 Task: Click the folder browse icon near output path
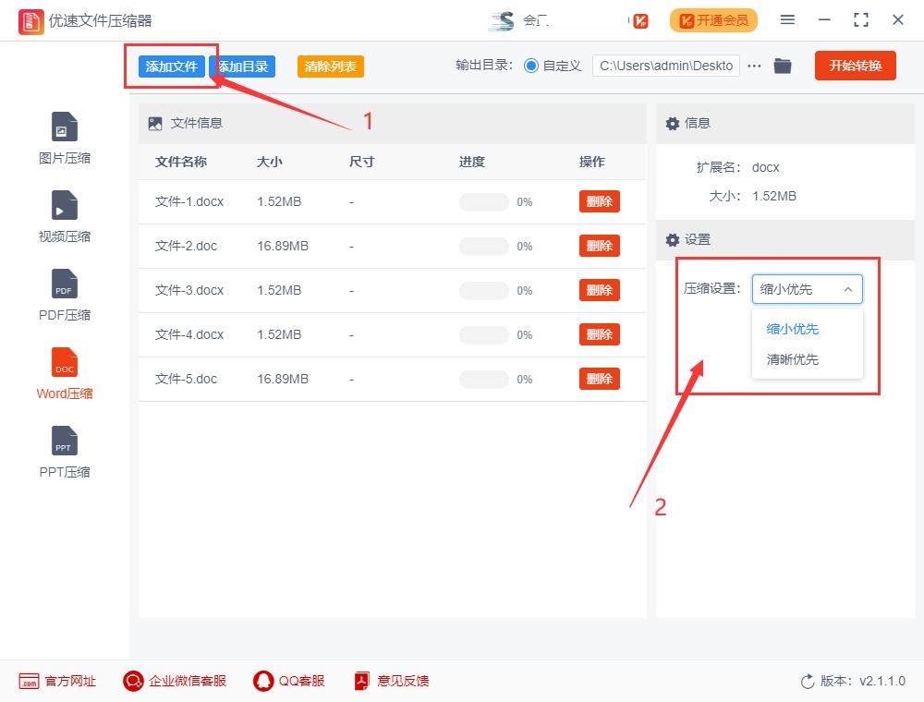[783, 66]
